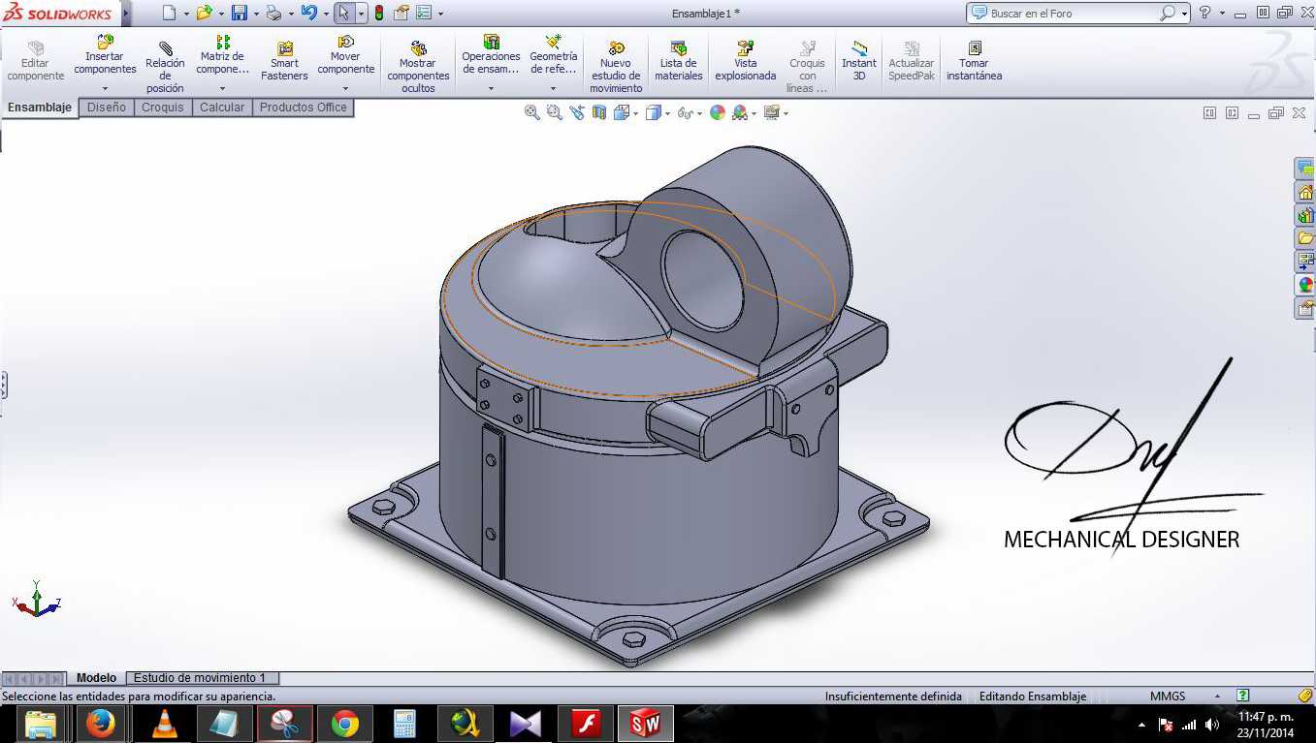This screenshot has width=1316, height=743.
Task: Switch to the Croquis tab
Action: tap(162, 108)
